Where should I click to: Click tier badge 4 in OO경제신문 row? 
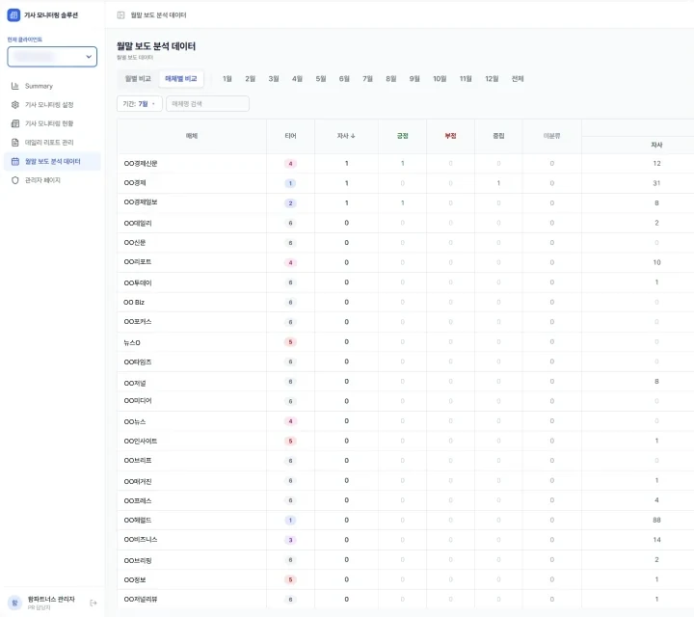290,164
